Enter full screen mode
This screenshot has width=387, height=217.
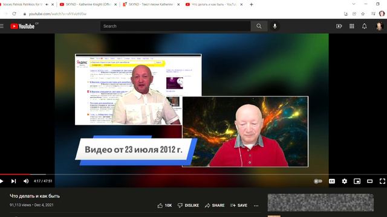(x=382, y=181)
